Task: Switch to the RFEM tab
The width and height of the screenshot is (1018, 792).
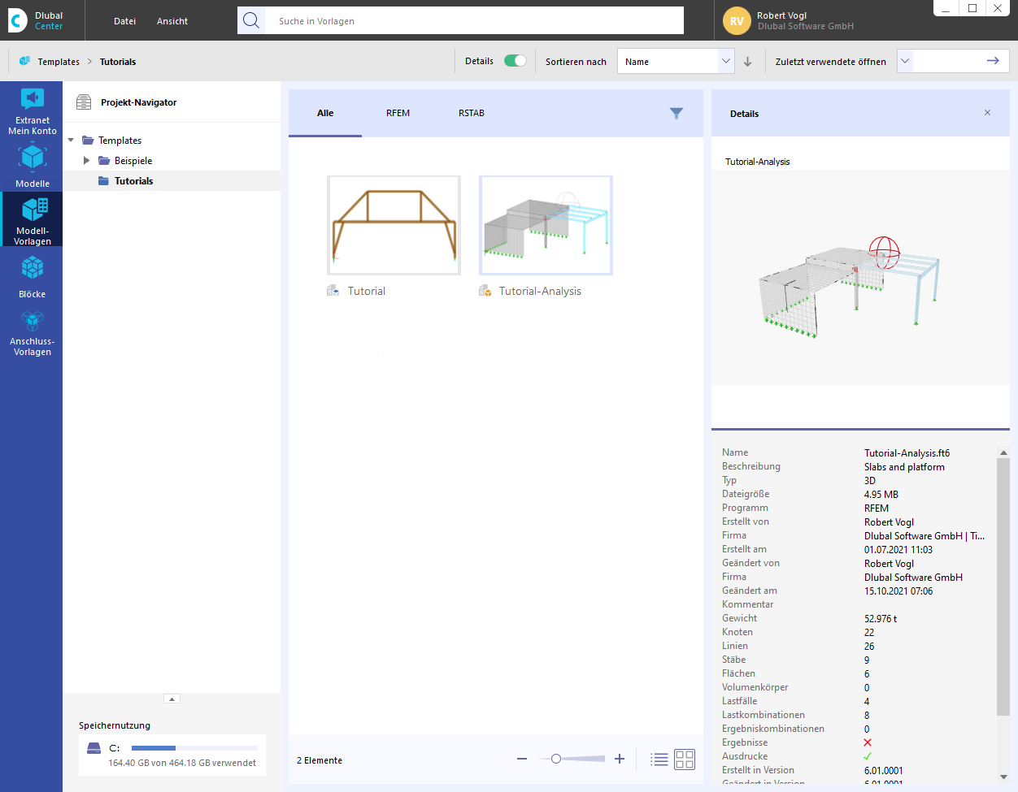Action: [398, 113]
